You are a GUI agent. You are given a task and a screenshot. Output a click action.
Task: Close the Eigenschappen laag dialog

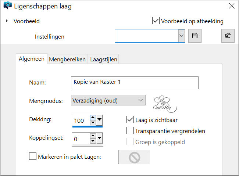coord(232,6)
